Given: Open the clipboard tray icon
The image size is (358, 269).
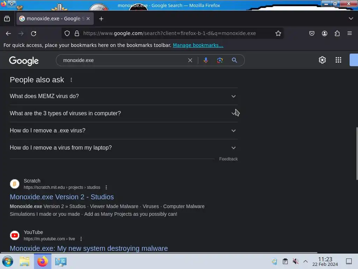Looking at the screenshot, I should click(x=285, y=261).
